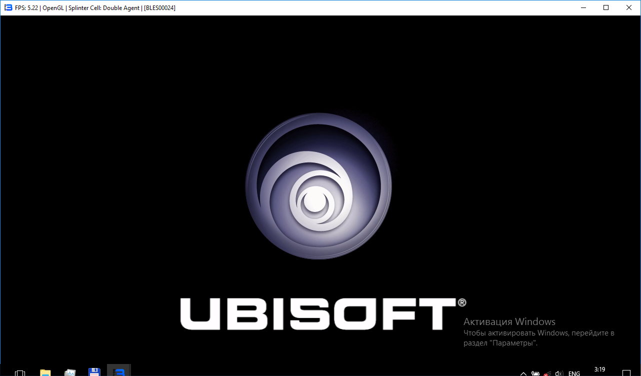The image size is (641, 376).
Task: Click the window title text with FPS
Action: pyautogui.click(x=95, y=8)
